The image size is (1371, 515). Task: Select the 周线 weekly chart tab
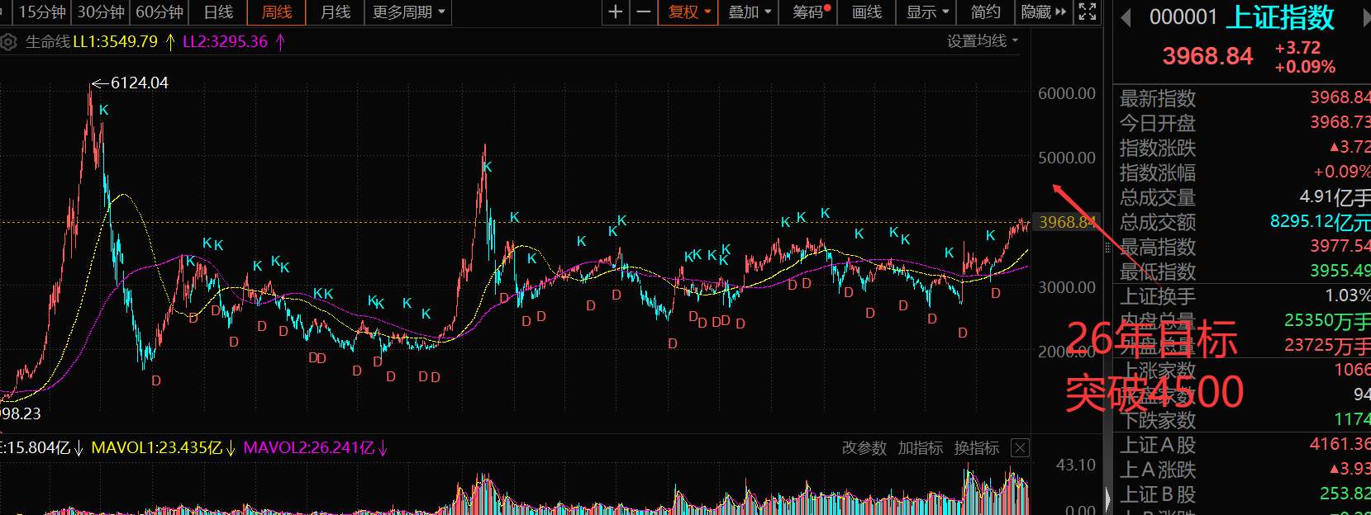(277, 12)
